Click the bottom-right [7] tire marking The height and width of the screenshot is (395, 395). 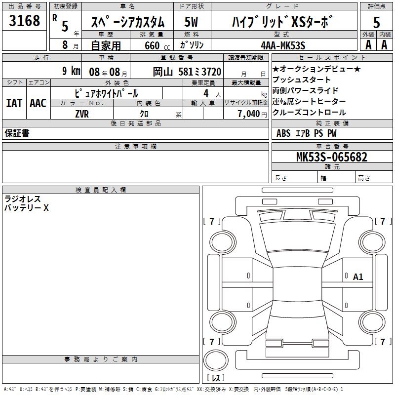click(x=382, y=342)
